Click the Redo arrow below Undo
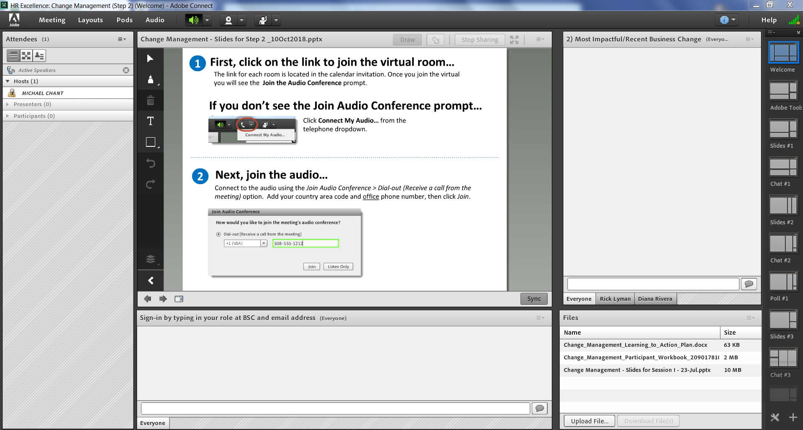This screenshot has width=803, height=430. click(150, 184)
